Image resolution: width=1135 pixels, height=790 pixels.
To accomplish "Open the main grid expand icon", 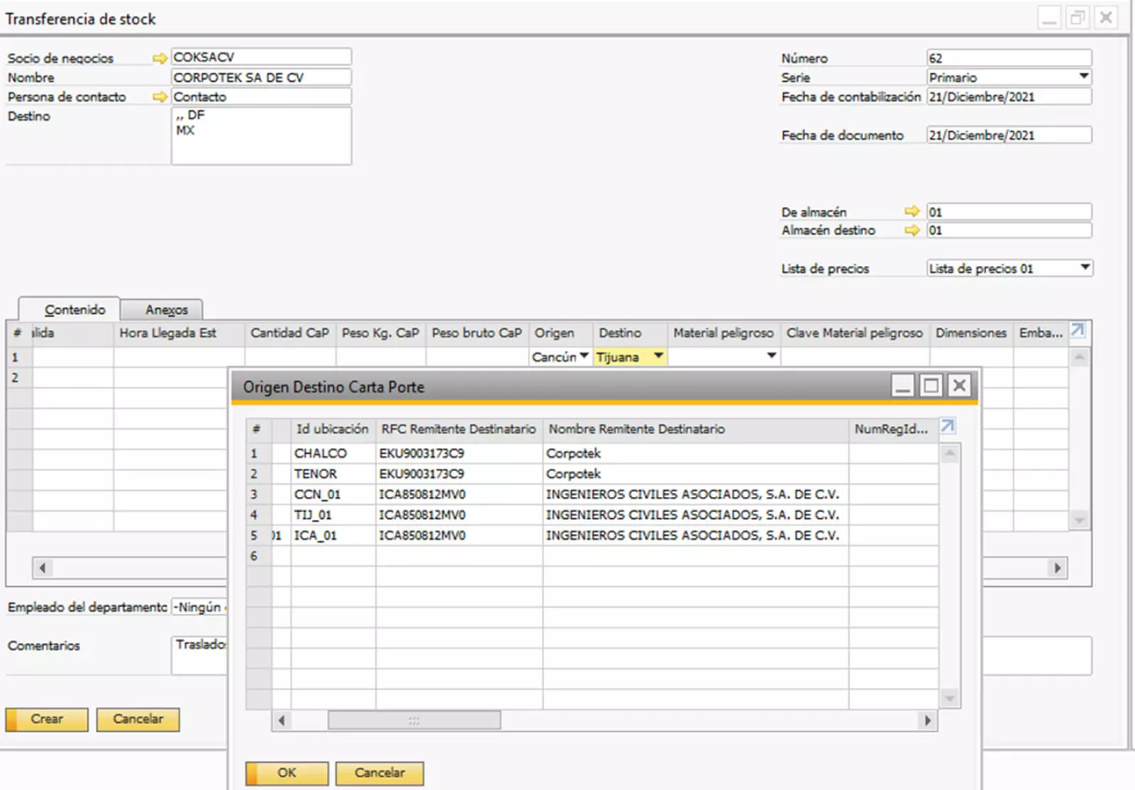I will tap(1078, 330).
